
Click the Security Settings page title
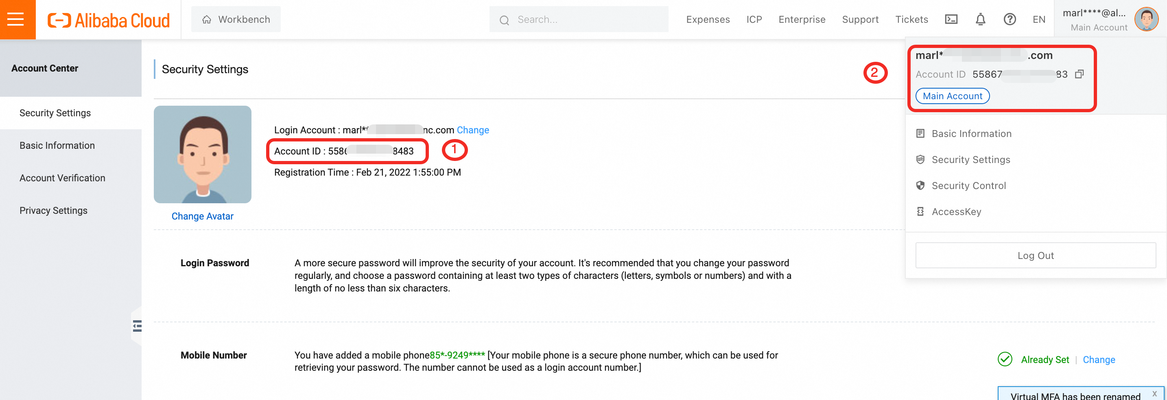click(x=205, y=69)
